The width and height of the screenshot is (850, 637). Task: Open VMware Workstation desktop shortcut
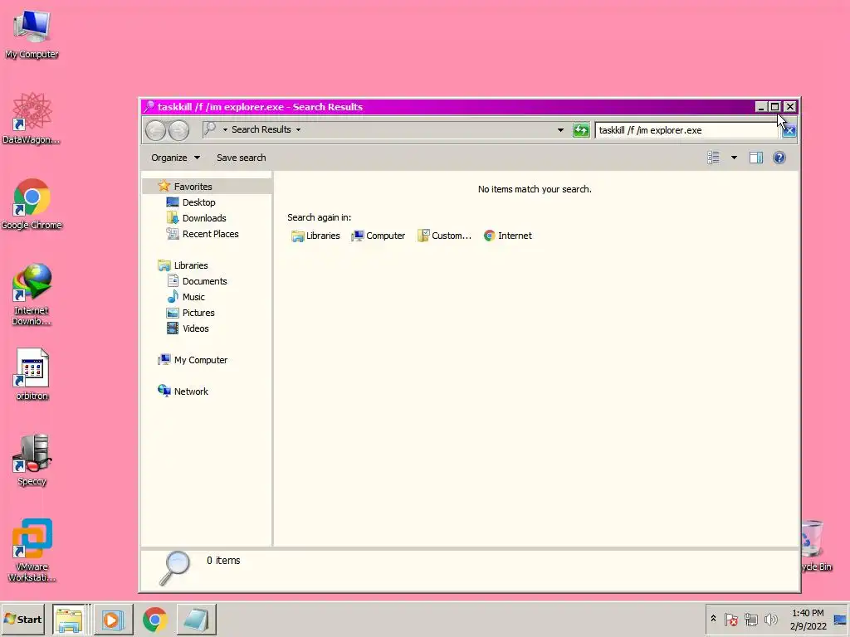click(x=32, y=551)
